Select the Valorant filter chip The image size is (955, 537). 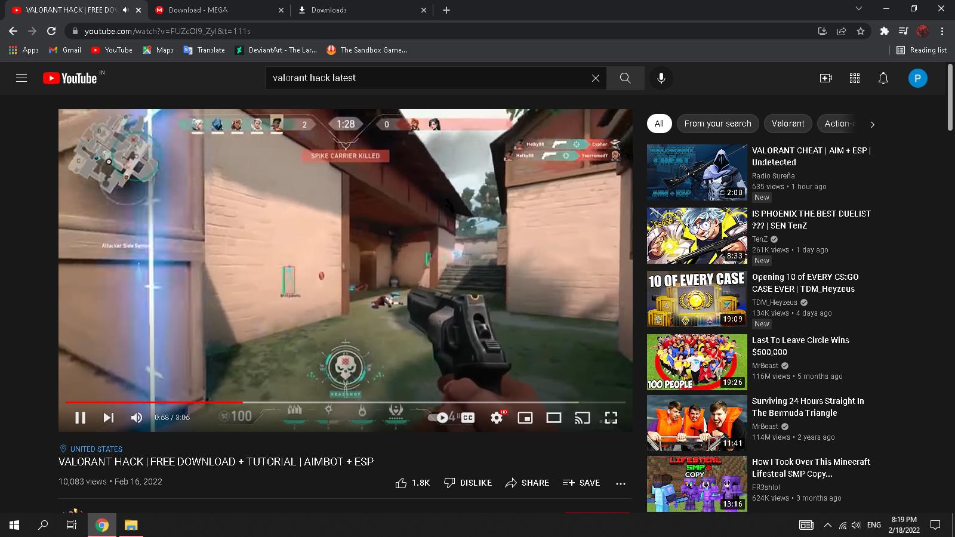coord(787,124)
